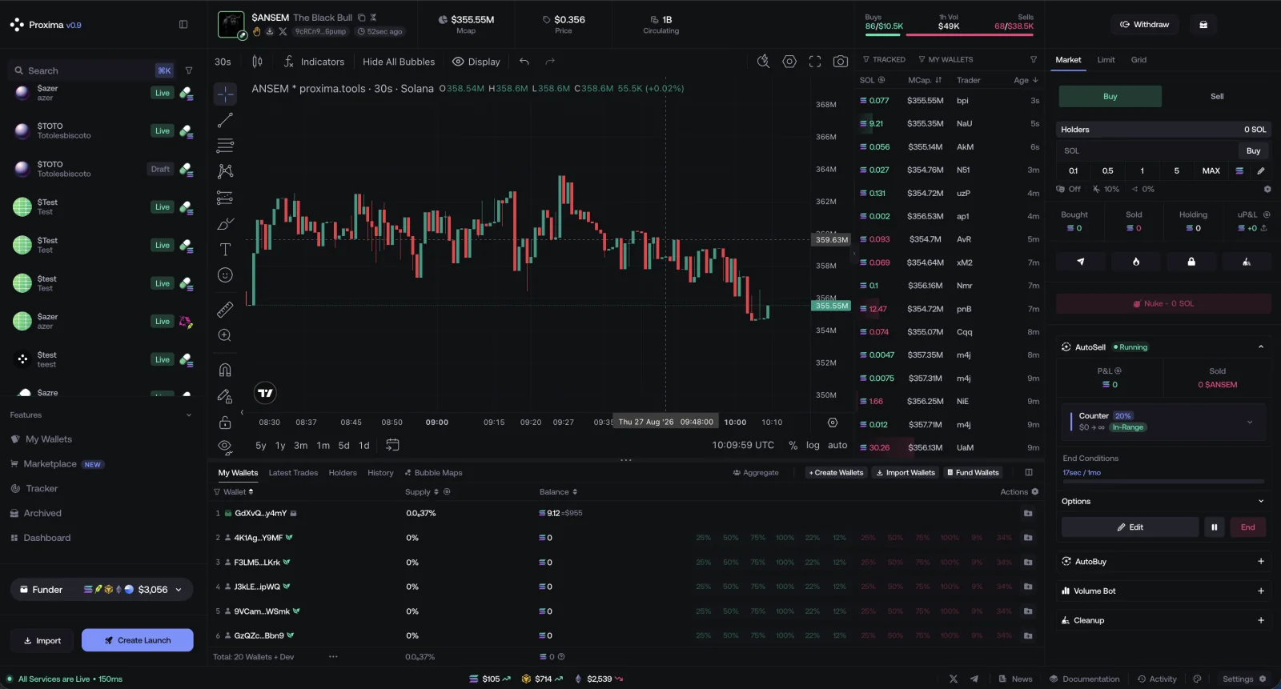Viewport: 1281px width, 689px height.
Task: Open the Documentation link
Action: [1085, 679]
